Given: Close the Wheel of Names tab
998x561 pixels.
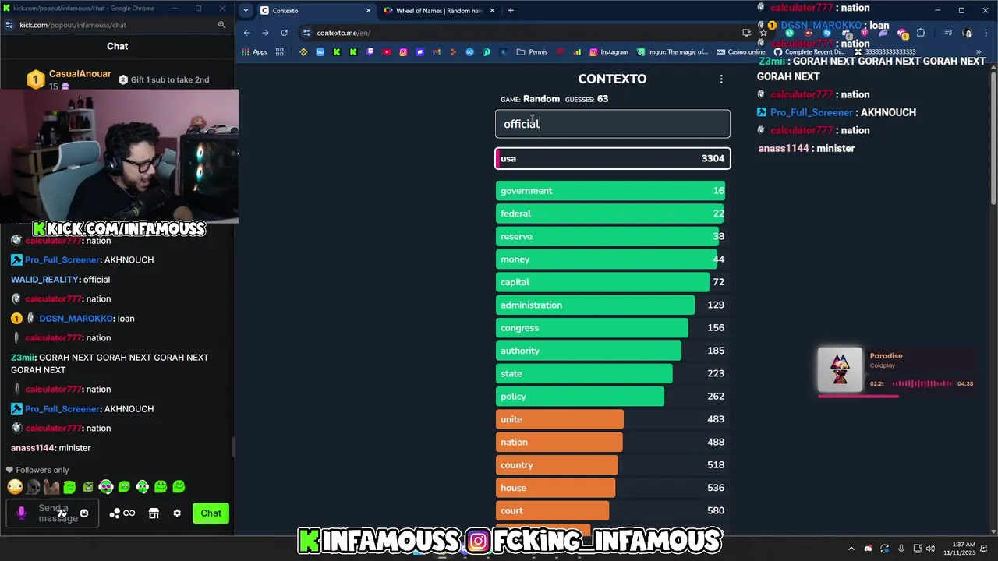Looking at the screenshot, I should coord(492,11).
